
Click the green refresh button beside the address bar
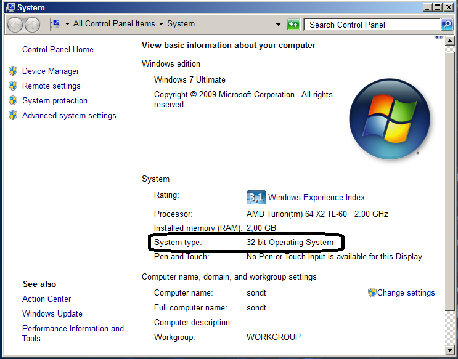coord(293,25)
